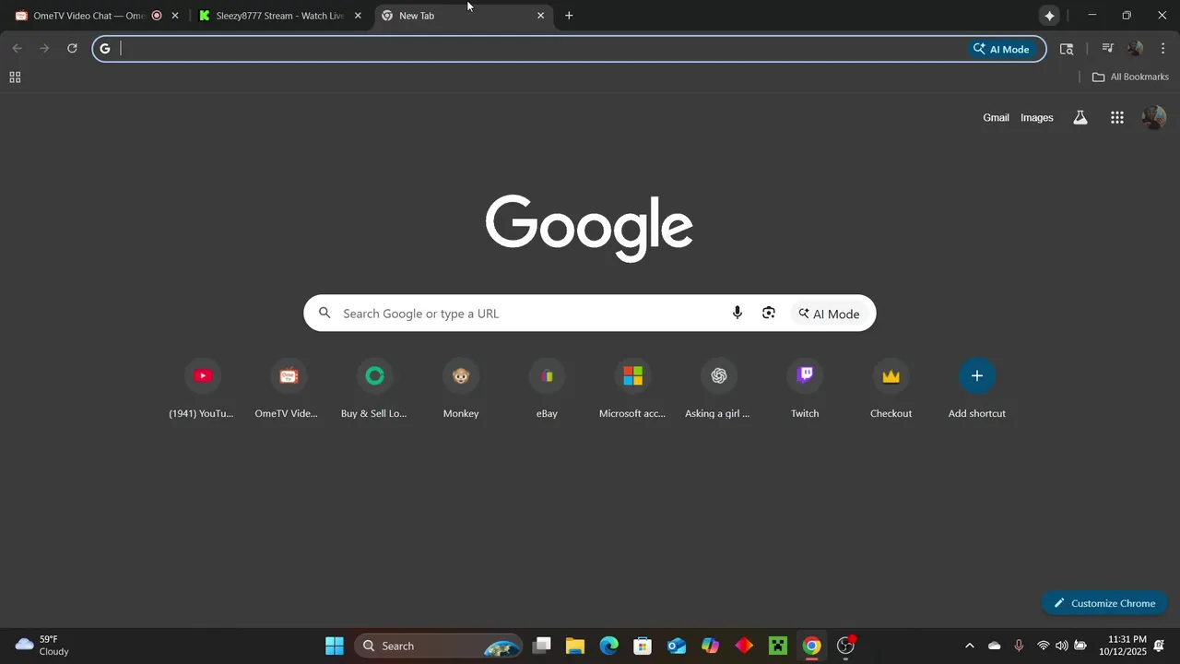Open the Google apps grid
This screenshot has height=664, width=1180.
(1117, 117)
